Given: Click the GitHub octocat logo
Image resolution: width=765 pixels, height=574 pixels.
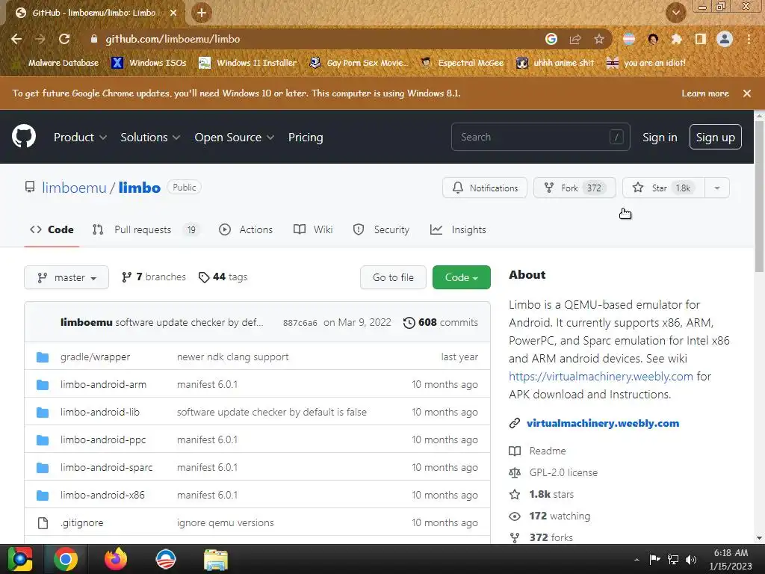Looking at the screenshot, I should tap(23, 136).
